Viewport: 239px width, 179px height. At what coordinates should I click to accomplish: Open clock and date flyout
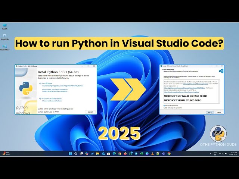(233, 154)
